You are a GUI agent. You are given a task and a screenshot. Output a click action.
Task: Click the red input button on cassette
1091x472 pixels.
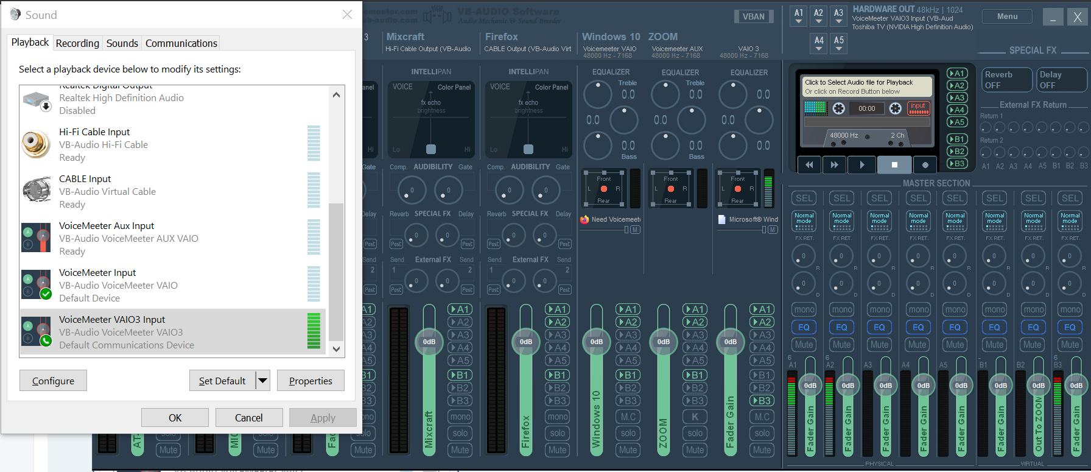pos(918,108)
